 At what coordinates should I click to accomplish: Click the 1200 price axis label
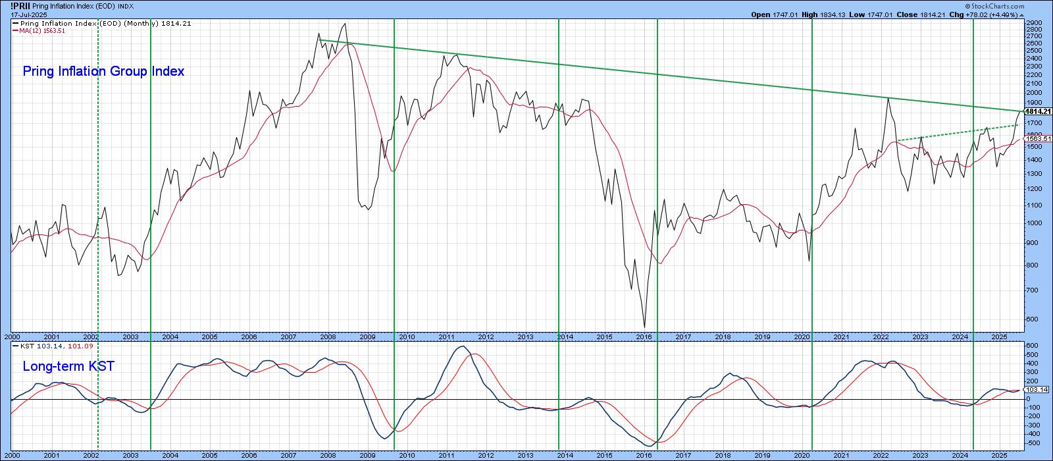point(1033,188)
